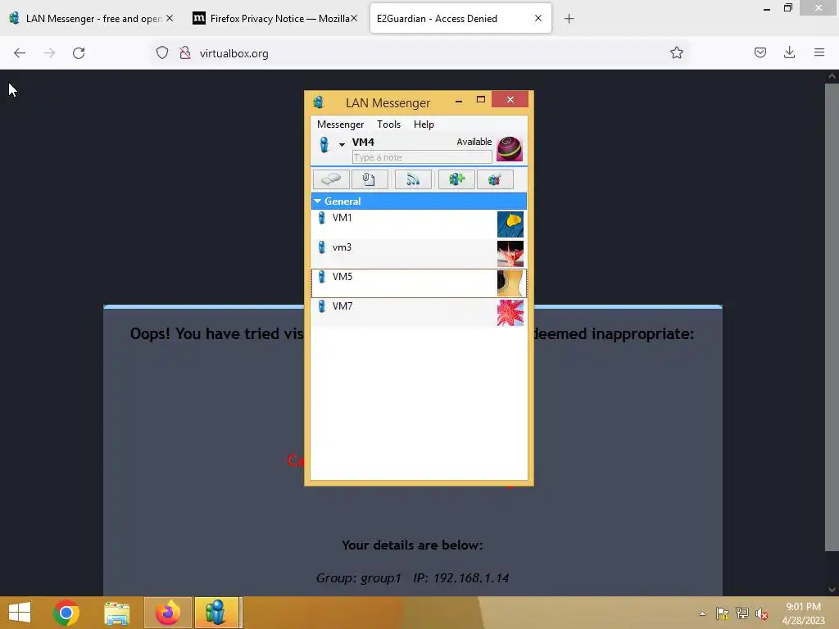Open the Tools menu
This screenshot has width=839, height=629.
point(388,124)
